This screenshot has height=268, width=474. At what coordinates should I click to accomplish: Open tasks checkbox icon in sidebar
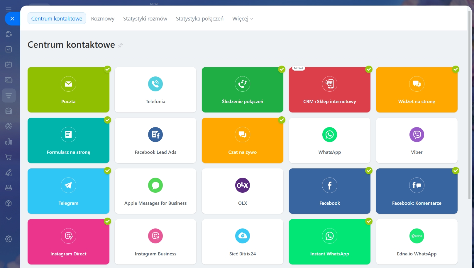point(9,49)
